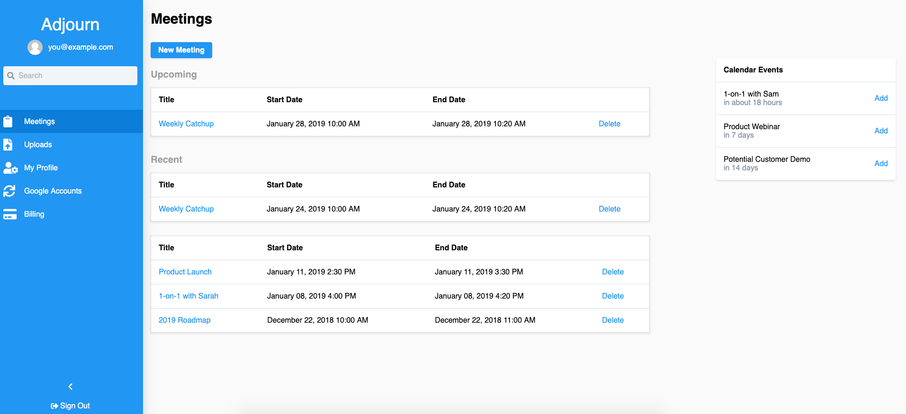Click the Billing credit card icon

click(x=10, y=214)
